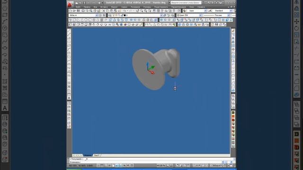Expand Quick Access toolbar customize arrow
This screenshot has width=303, height=170.
[102, 3]
